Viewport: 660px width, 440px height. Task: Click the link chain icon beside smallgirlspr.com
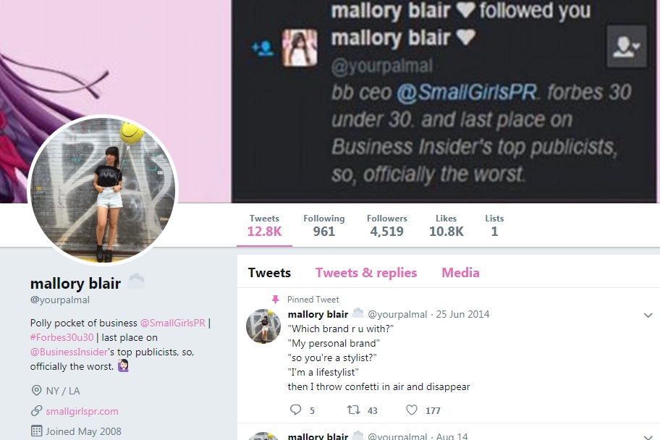(37, 410)
